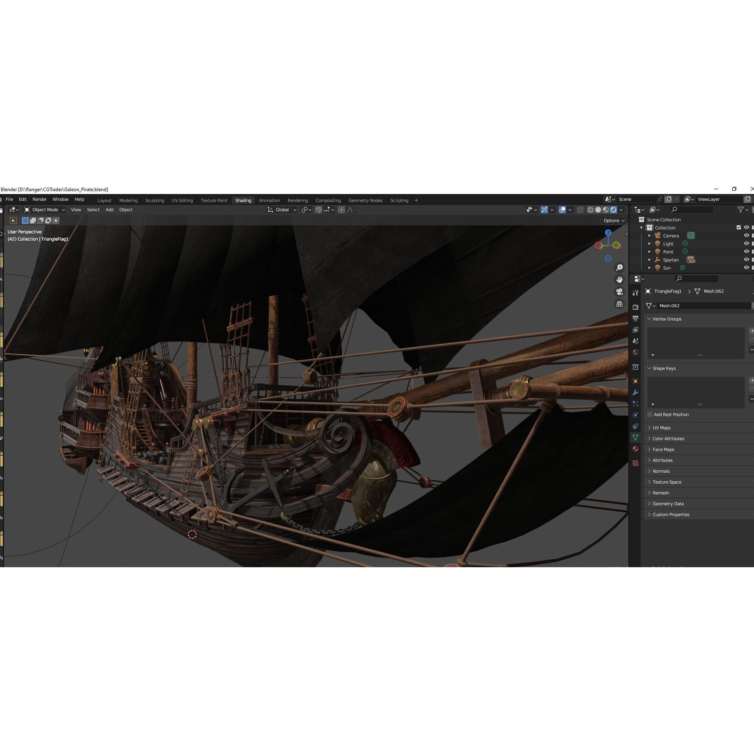Collapse the Vertex Groups panel header
This screenshot has width=754, height=754.
click(x=667, y=319)
